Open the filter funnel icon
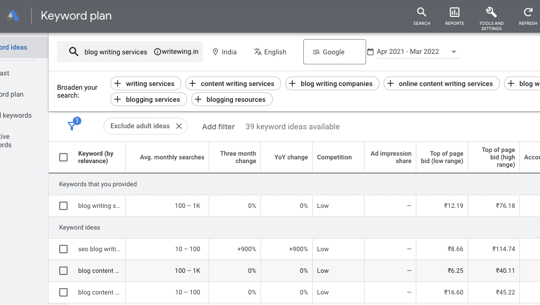Image resolution: width=540 pixels, height=305 pixels. (72, 126)
